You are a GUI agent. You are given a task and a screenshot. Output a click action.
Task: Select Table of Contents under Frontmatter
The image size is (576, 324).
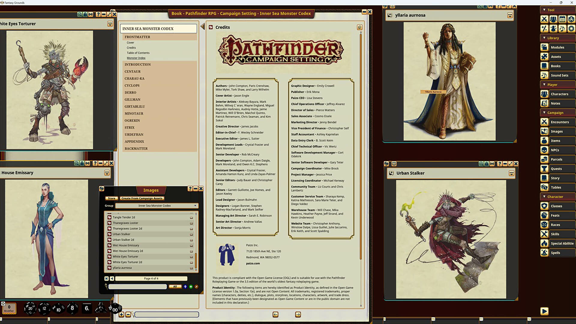click(x=138, y=53)
